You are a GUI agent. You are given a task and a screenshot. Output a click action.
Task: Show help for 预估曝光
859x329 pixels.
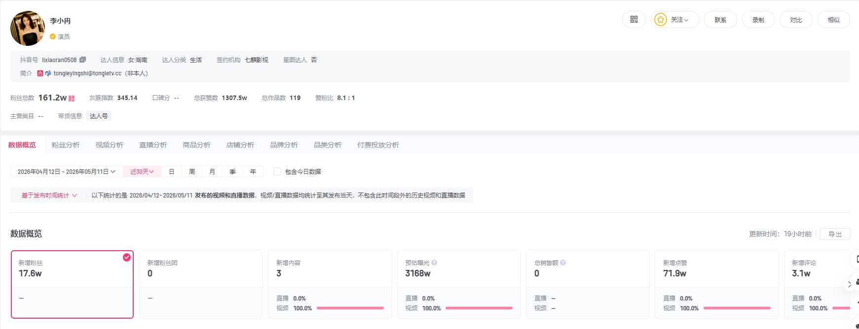tap(434, 263)
